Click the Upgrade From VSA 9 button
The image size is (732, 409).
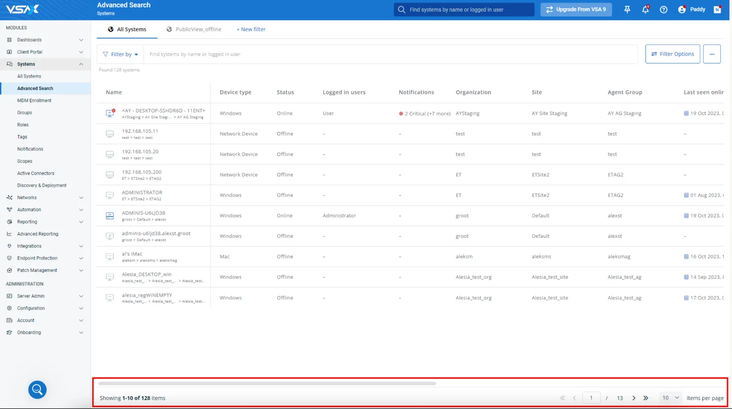(576, 10)
